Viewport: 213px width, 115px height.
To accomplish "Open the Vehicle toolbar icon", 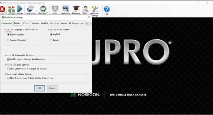I will click(20, 10).
